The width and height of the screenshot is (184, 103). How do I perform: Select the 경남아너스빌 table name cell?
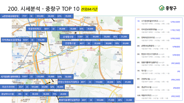[8, 94]
